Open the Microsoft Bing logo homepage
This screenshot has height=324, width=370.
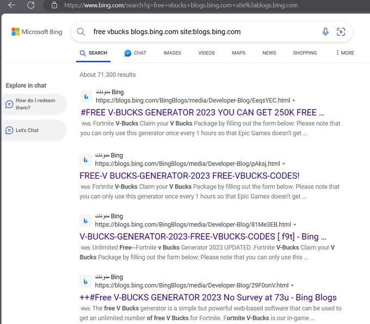click(37, 32)
